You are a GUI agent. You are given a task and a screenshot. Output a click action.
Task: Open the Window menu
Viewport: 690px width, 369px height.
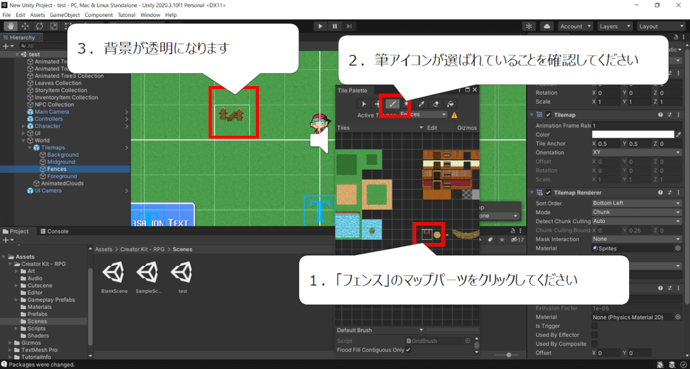[x=150, y=15]
